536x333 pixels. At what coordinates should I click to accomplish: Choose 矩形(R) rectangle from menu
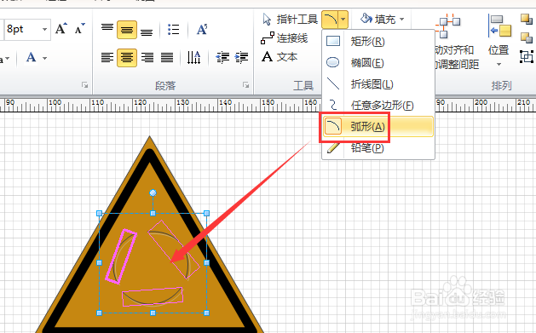tap(378, 42)
